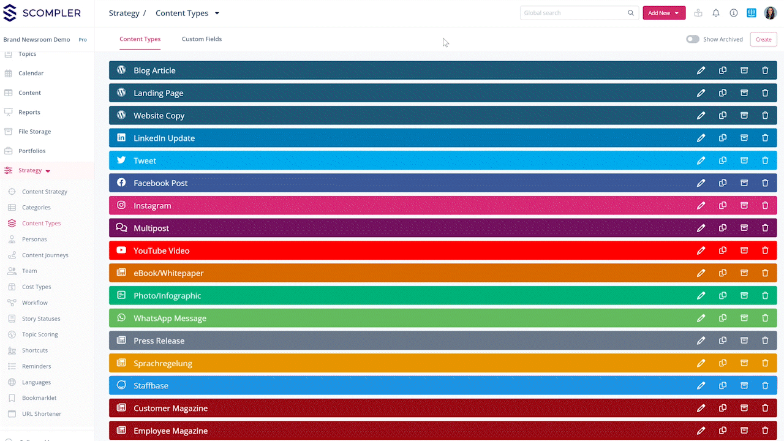Open Personas in the sidebar

[x=34, y=239]
